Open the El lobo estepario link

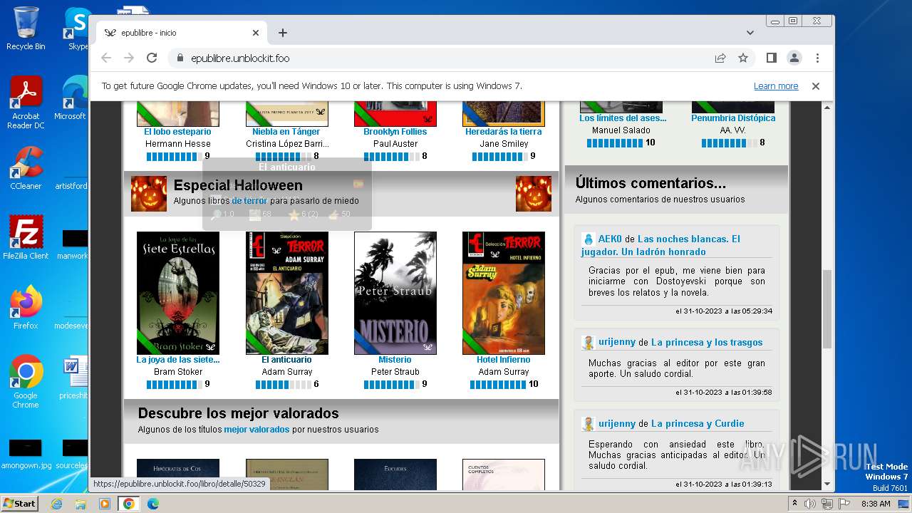[x=178, y=132]
